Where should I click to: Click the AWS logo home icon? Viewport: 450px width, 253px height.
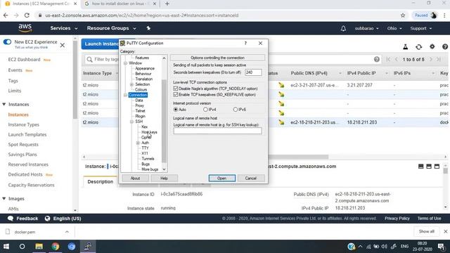[x=25, y=28]
